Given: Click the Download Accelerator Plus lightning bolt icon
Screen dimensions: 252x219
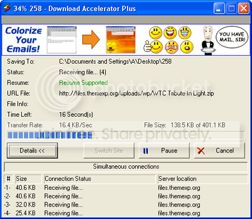Looking at the screenshot, I should click(x=7, y=8).
